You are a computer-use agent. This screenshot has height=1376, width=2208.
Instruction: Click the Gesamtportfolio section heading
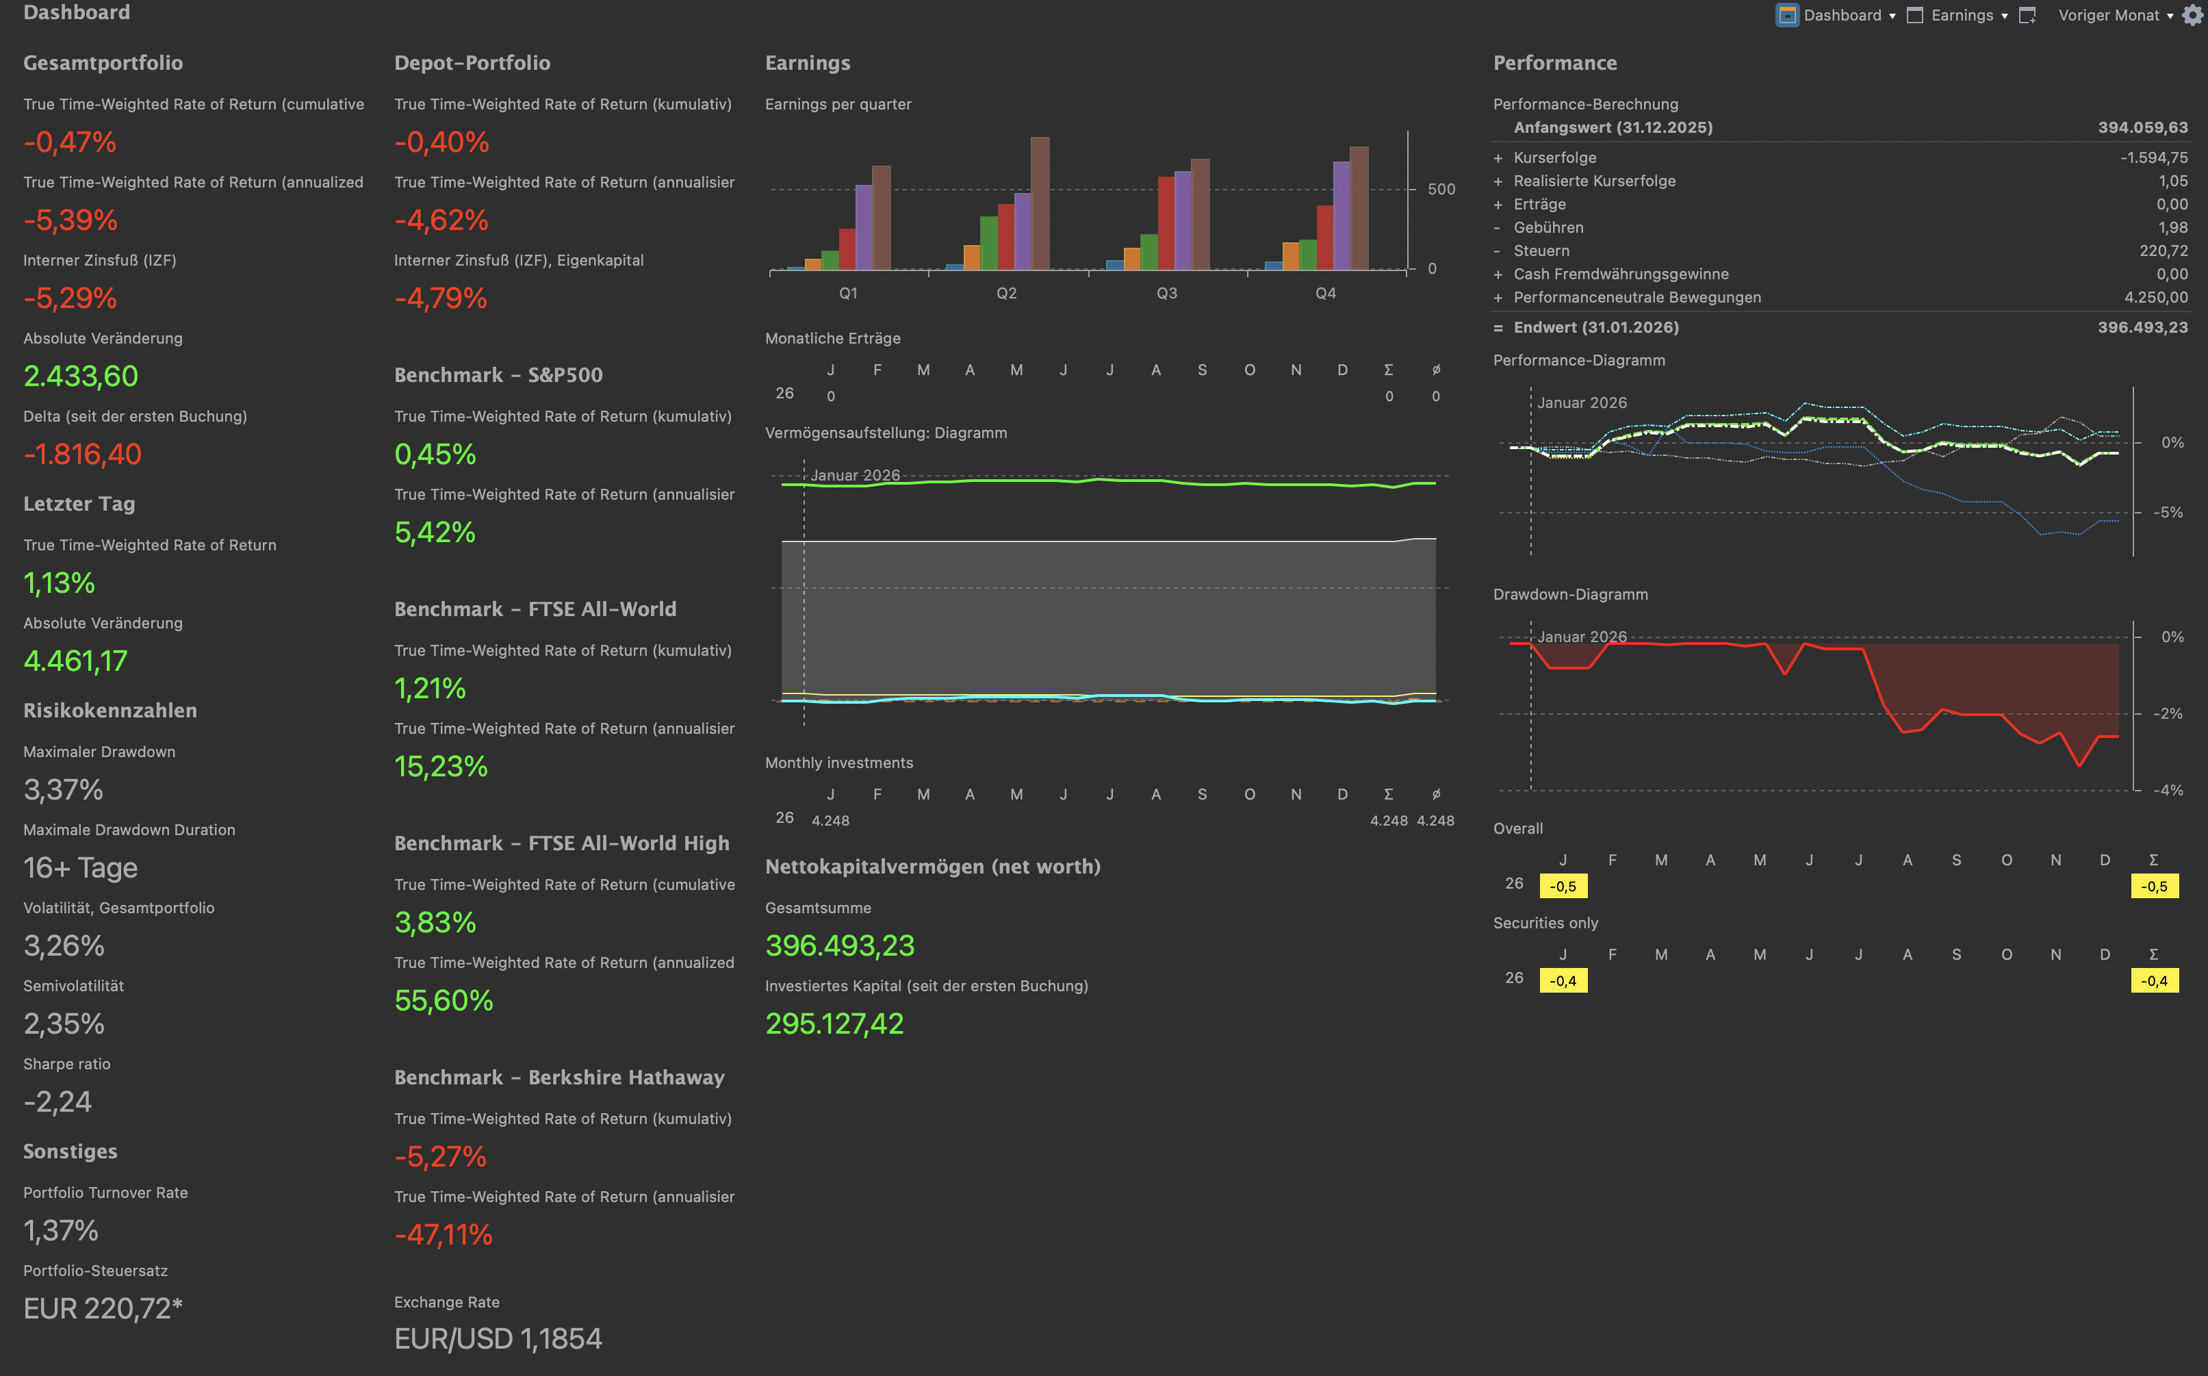[103, 63]
